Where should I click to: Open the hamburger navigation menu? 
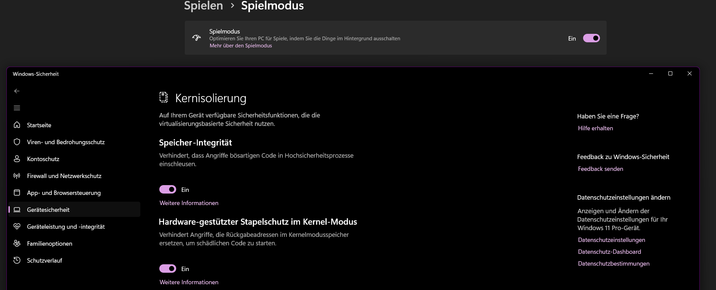pyautogui.click(x=17, y=108)
